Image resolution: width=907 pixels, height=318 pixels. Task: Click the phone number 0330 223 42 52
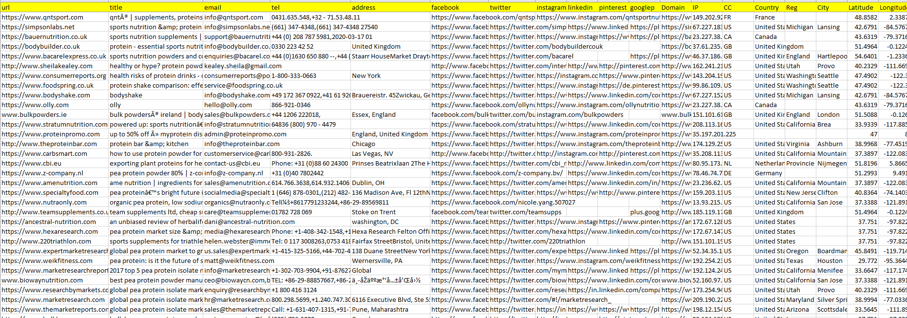[x=310, y=46]
